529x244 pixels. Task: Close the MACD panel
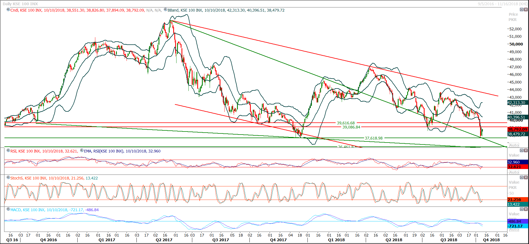pyautogui.click(x=526, y=209)
